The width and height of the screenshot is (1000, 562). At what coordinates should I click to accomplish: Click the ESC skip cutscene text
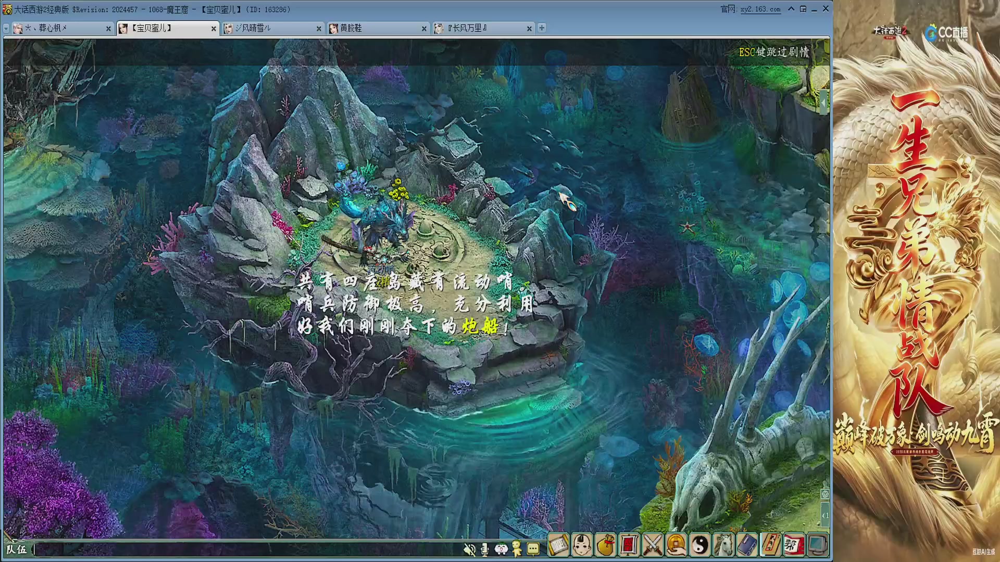click(x=774, y=52)
